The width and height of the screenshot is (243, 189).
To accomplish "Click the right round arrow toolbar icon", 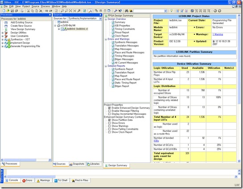I will click(x=219, y=11).
